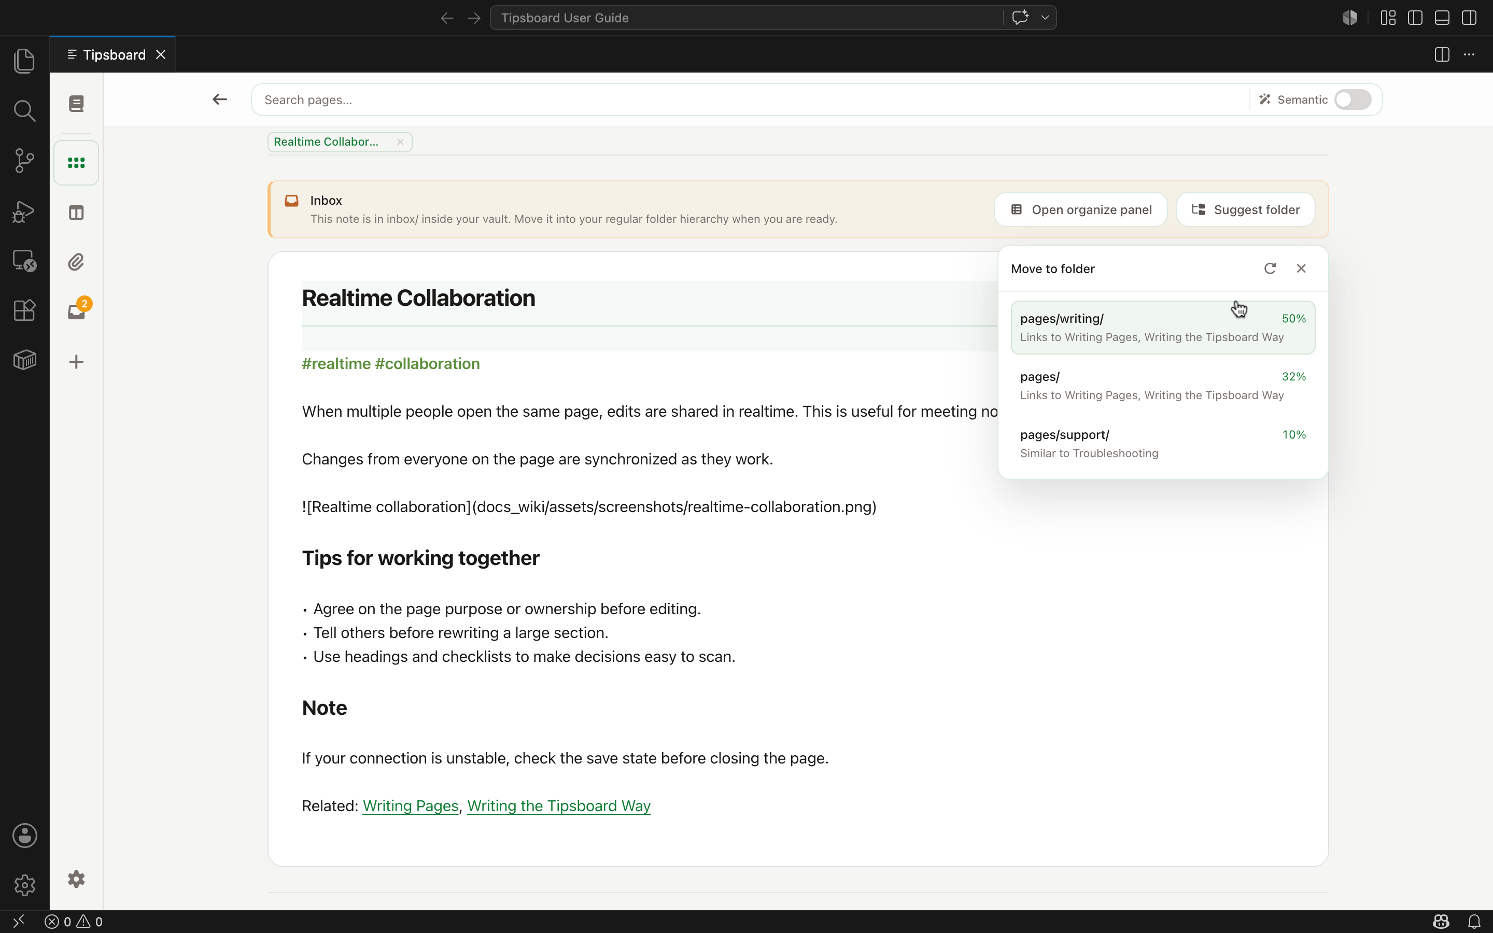Refresh the Move to folder suggestions

coord(1270,268)
